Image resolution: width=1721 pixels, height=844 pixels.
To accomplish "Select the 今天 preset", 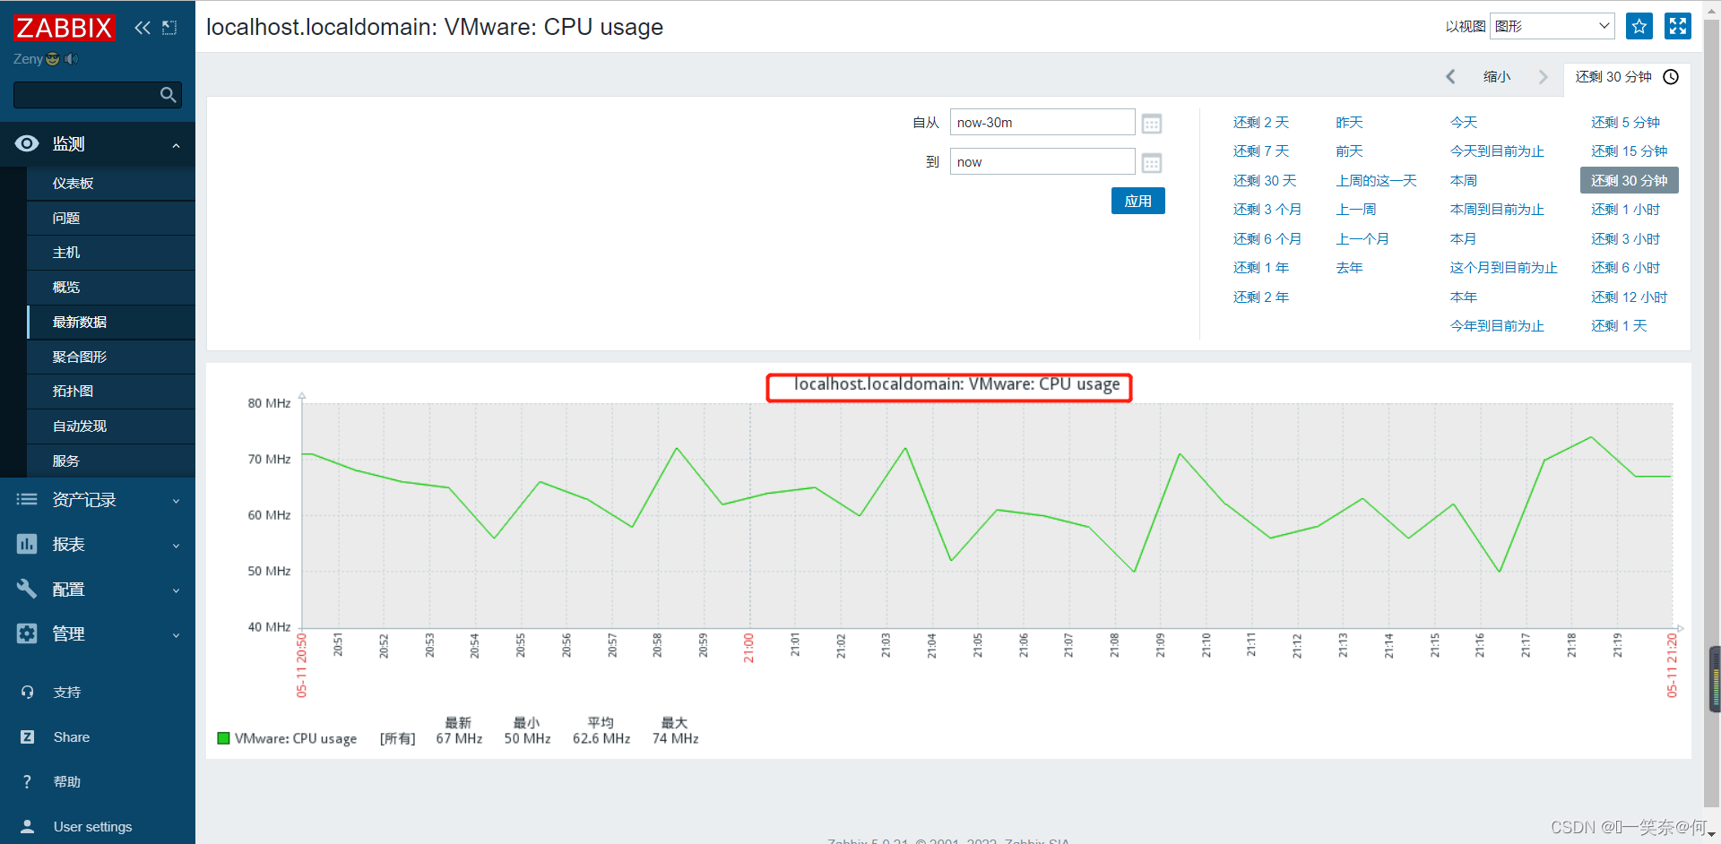I will coord(1464,123).
